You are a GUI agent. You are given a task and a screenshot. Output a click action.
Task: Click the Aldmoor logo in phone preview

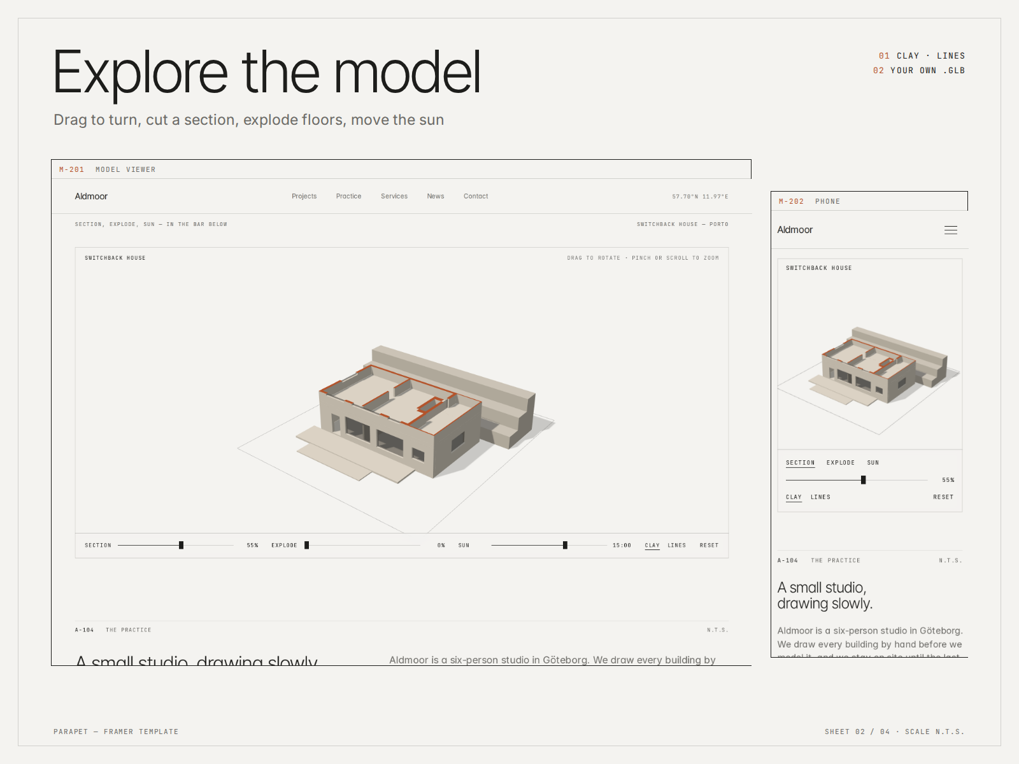click(795, 230)
